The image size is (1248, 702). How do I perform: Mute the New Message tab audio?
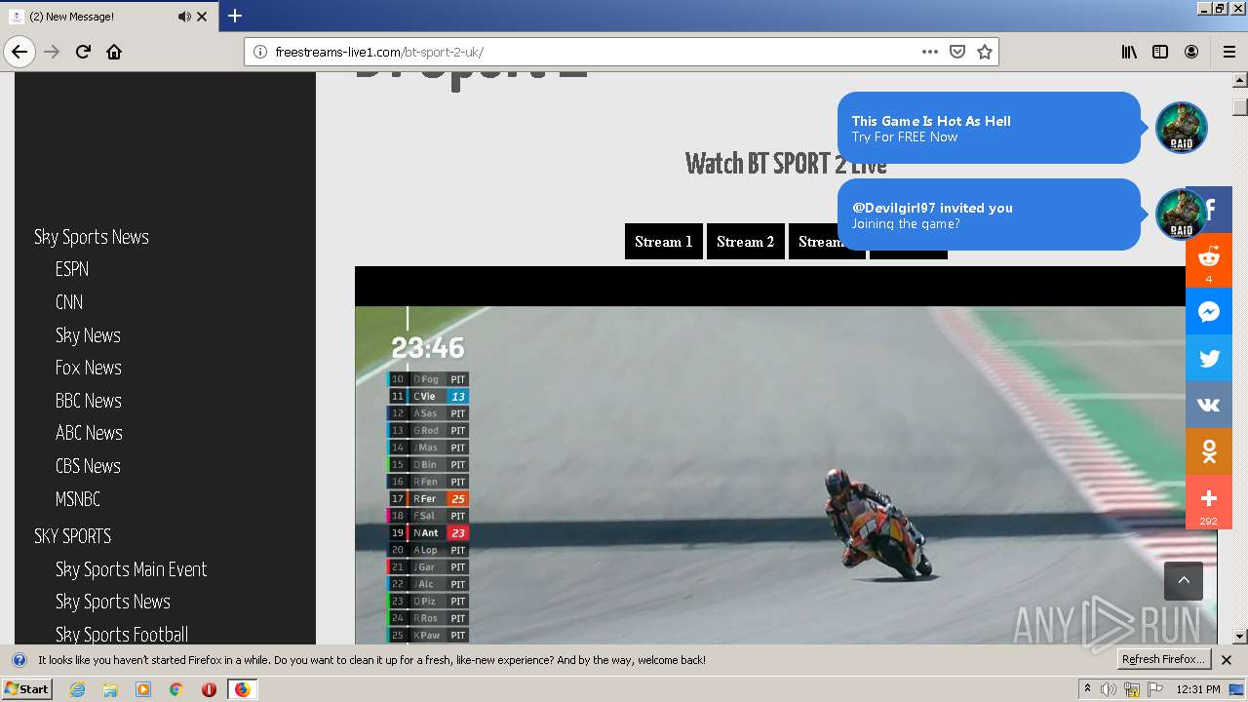(184, 17)
